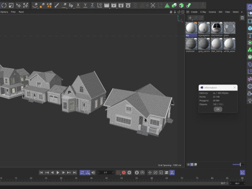
Task: Toggle red autokeying button
Action: point(123,173)
